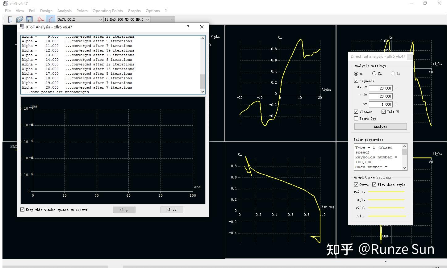The height and width of the screenshot is (268, 447).
Task: Click the Open file icon in toolbar
Action: coord(19,19)
